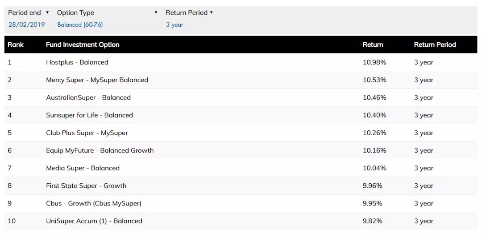Select Sunsuper for Life - Balanced
The height and width of the screenshot is (234, 482).
click(x=241, y=115)
